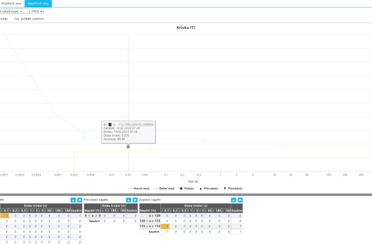Switch to the Průběžné jevy tab
The image size is (372, 244).
click(x=12, y=3)
